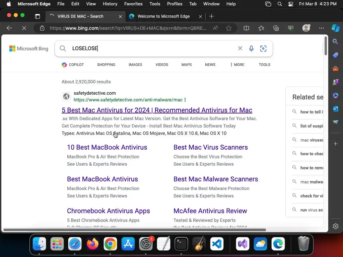Open 5 Best Mac Antivirus for 2024 link
Screen dimensions: 343x257
(x=157, y=110)
